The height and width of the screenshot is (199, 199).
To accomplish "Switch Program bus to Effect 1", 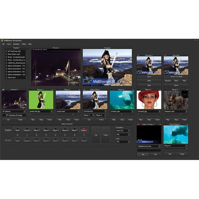I will point(84,130).
